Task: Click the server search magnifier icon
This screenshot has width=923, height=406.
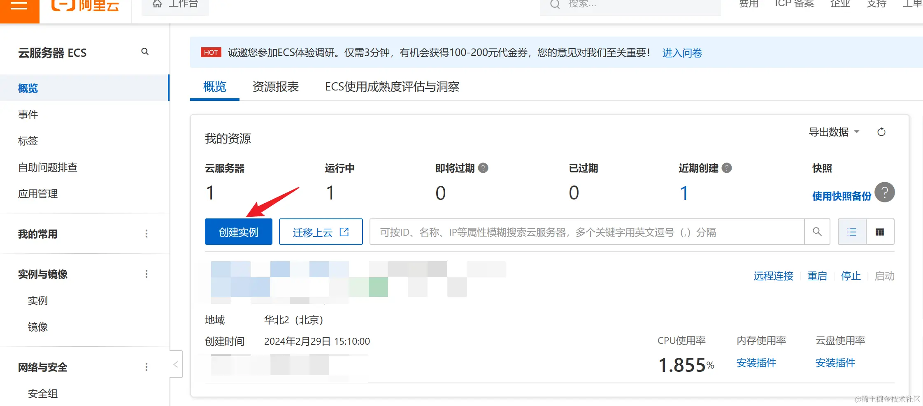Action: tap(817, 232)
